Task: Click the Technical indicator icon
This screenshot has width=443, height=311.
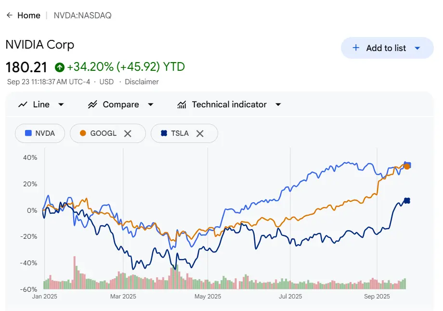Action: 182,104
